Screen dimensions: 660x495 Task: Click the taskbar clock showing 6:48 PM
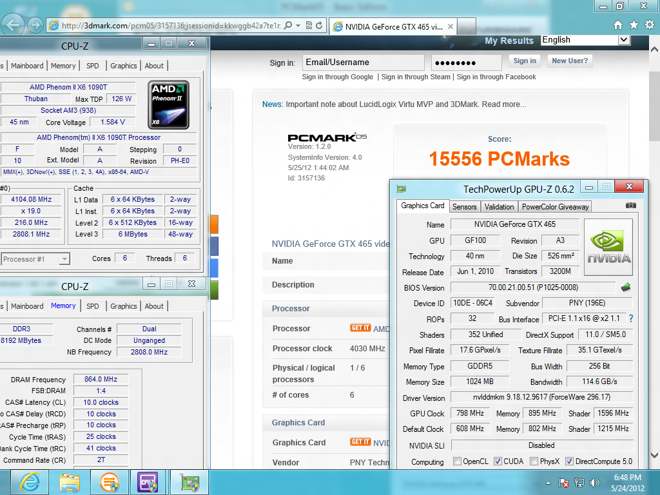coord(627,483)
